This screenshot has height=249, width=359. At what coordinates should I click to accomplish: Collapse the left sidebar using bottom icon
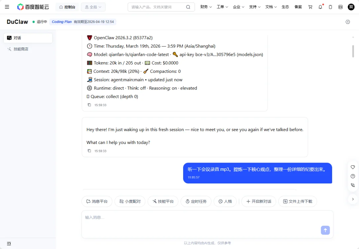(9, 244)
